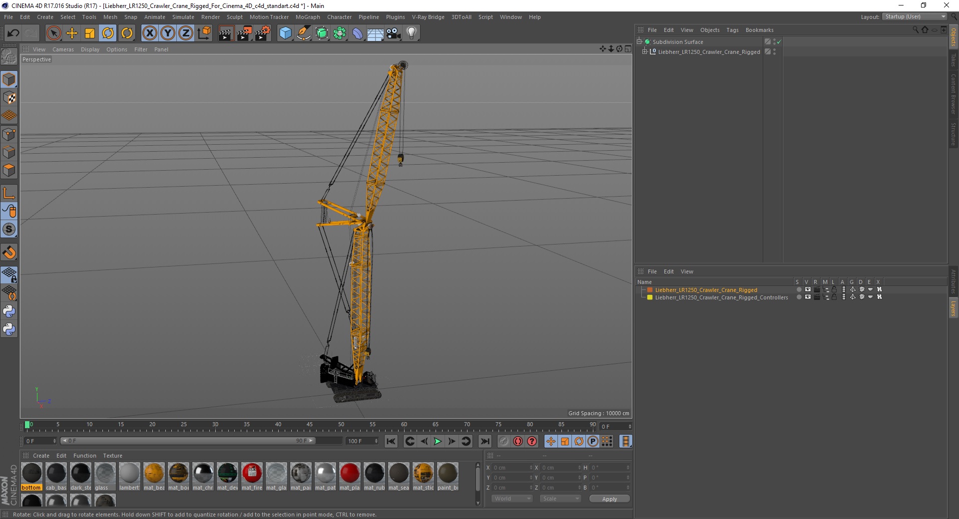The width and height of the screenshot is (959, 519).
Task: Open the MoGraph menu
Action: (x=308, y=17)
